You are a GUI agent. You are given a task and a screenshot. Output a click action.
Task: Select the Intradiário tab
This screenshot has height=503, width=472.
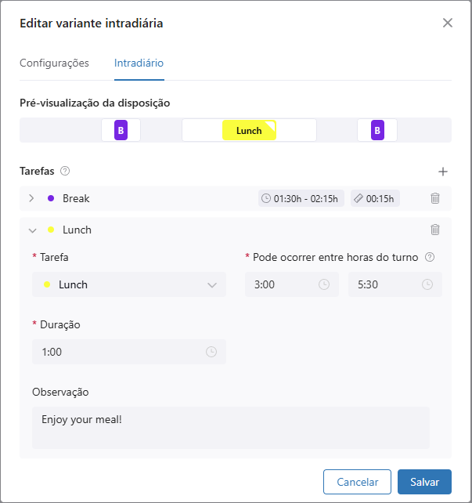coord(139,63)
